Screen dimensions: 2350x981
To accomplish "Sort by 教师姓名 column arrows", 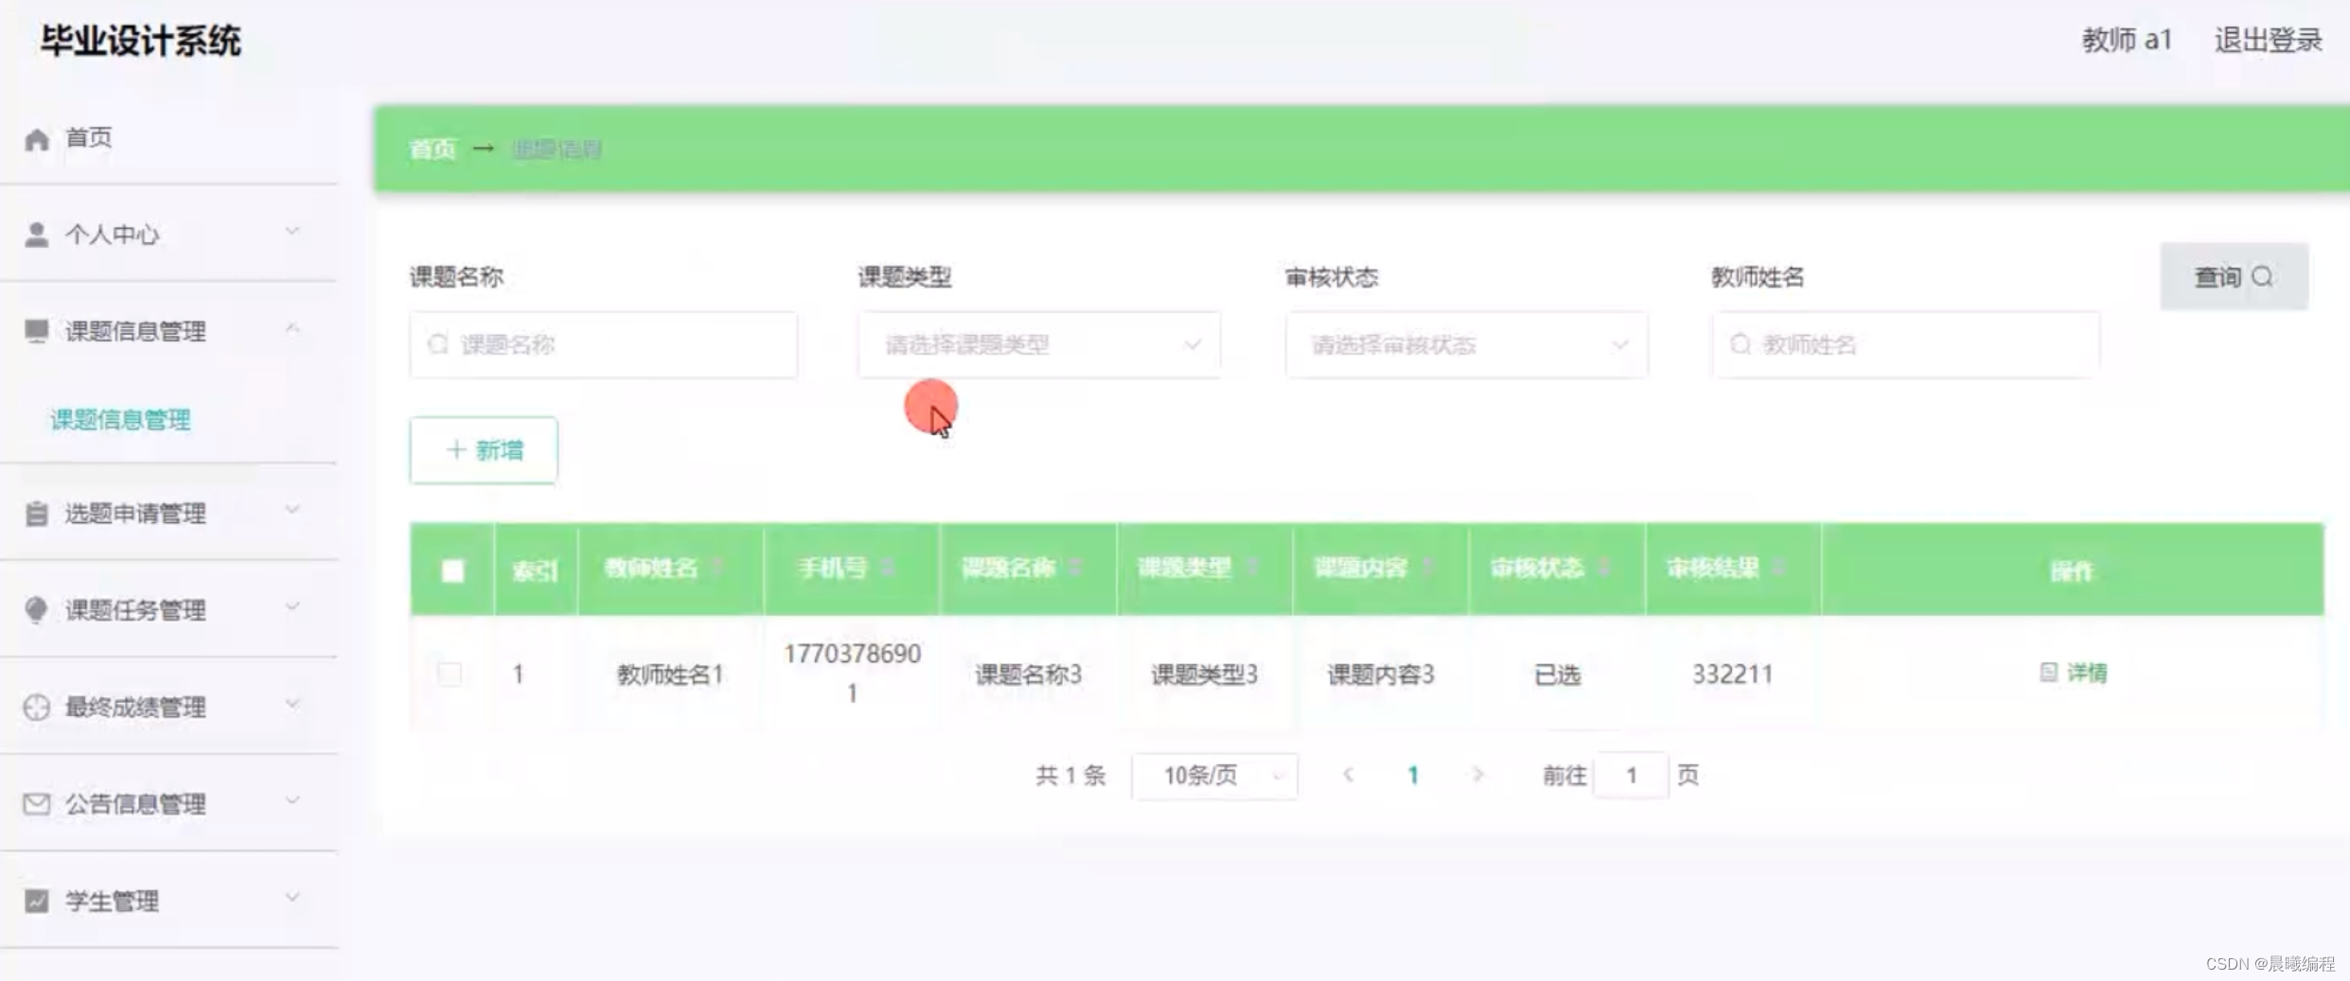I will [717, 568].
